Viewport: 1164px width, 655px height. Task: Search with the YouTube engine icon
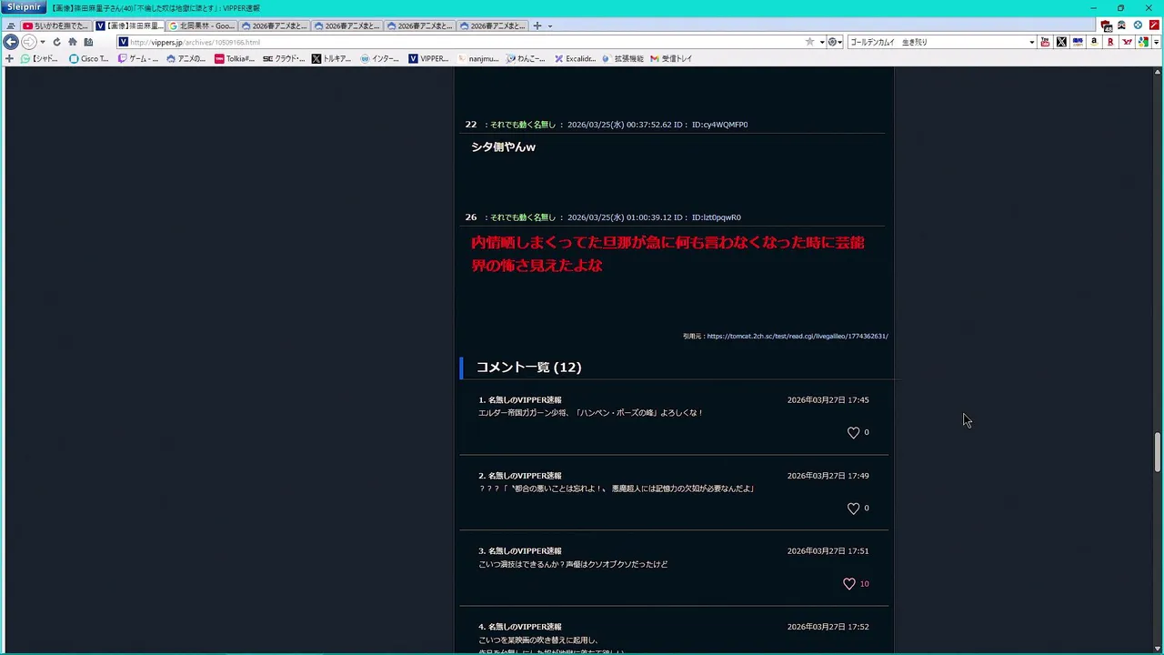(1045, 42)
